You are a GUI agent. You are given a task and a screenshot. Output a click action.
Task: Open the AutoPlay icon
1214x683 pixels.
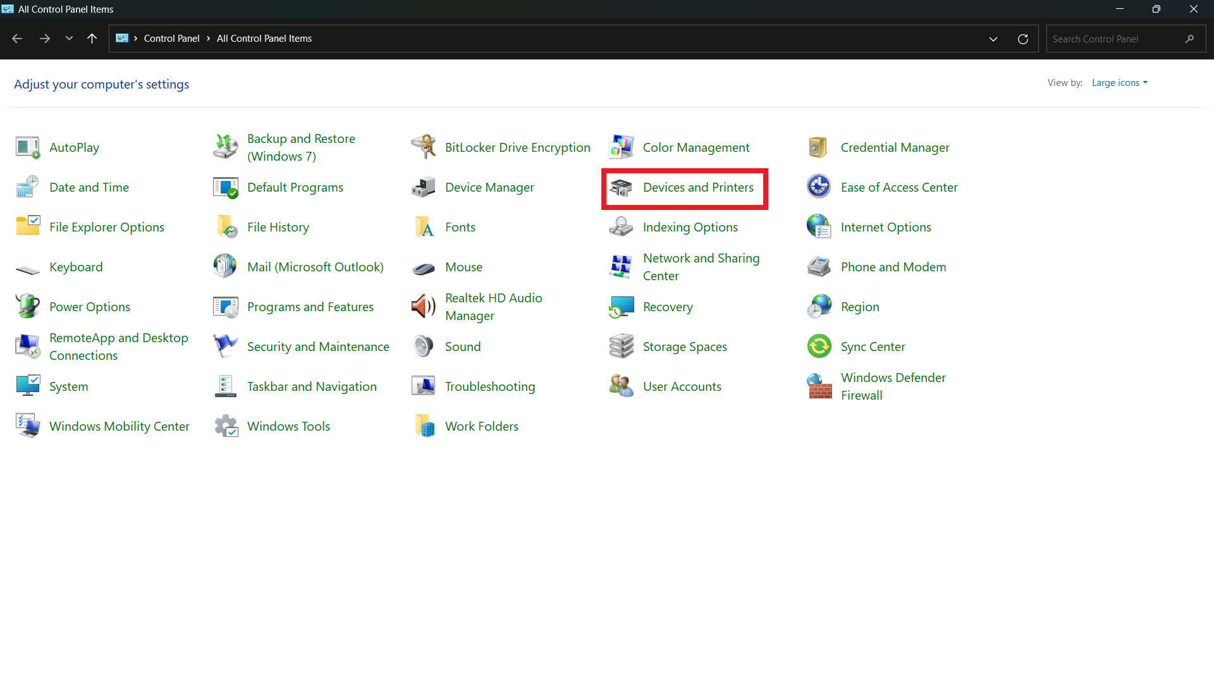click(x=28, y=147)
